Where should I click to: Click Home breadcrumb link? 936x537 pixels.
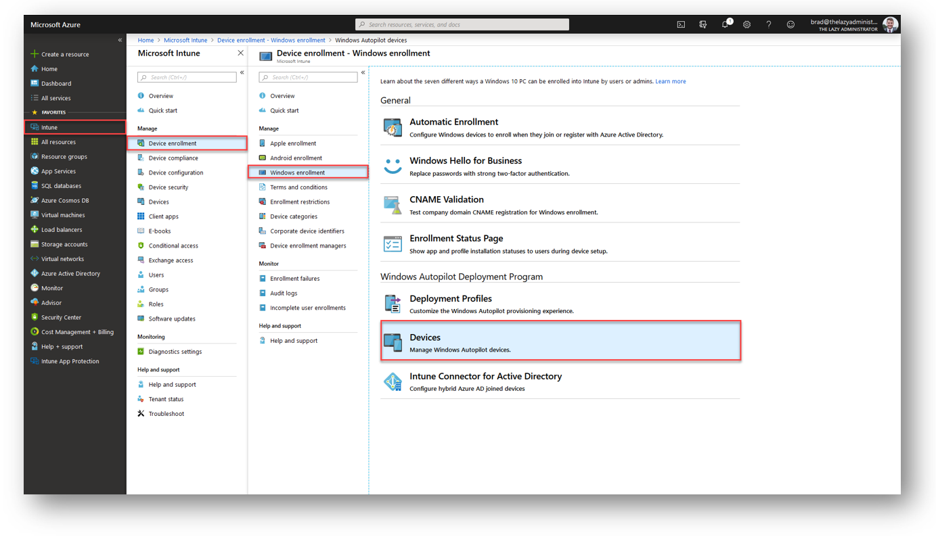[x=146, y=40]
